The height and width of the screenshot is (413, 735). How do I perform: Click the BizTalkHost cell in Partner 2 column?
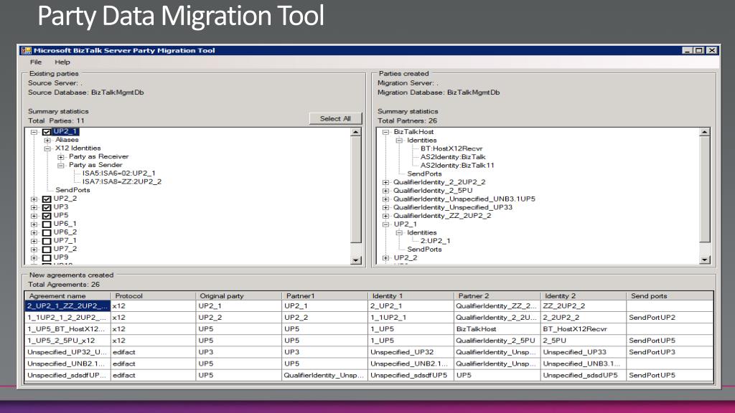(x=497, y=329)
